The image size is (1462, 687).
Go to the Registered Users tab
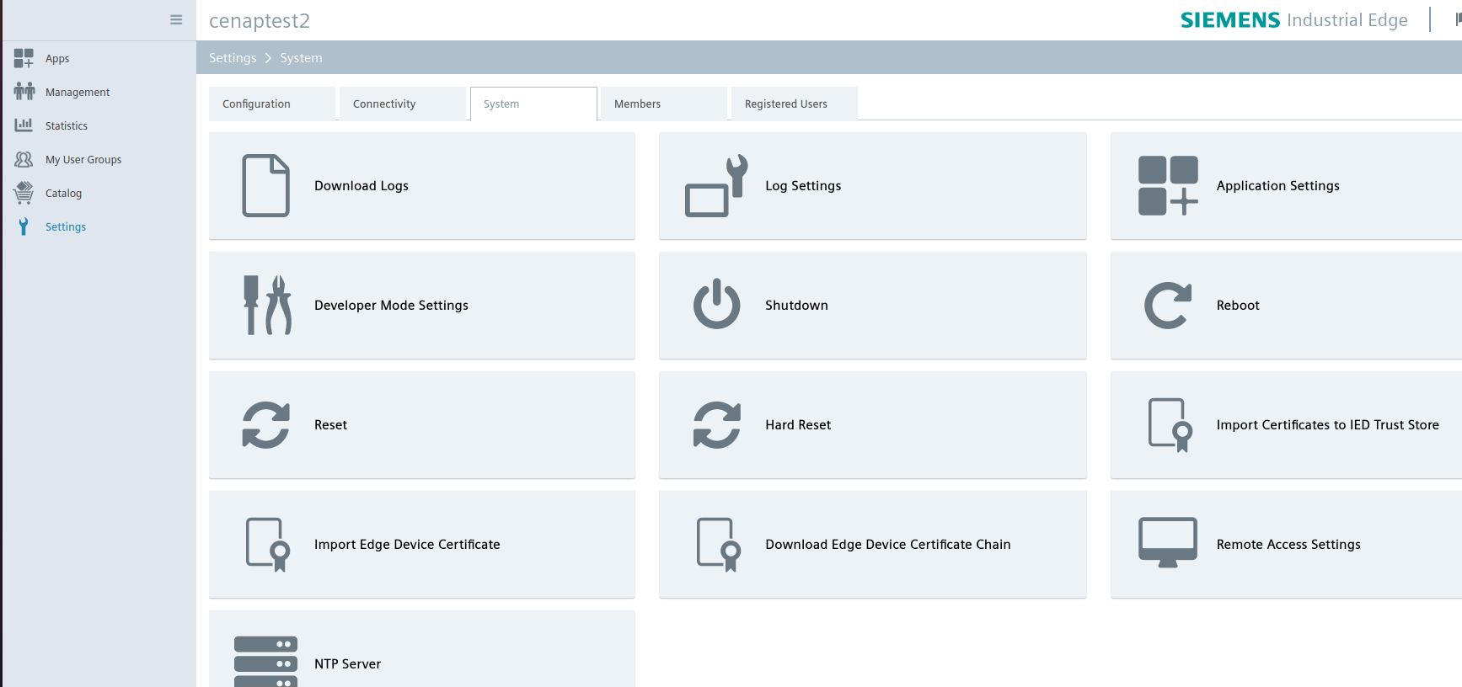[x=793, y=104]
